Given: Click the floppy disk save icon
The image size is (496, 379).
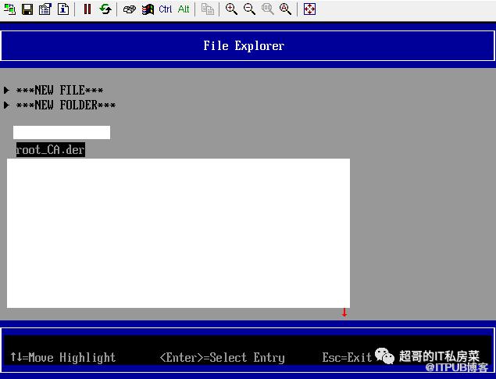Looking at the screenshot, I should (27, 9).
